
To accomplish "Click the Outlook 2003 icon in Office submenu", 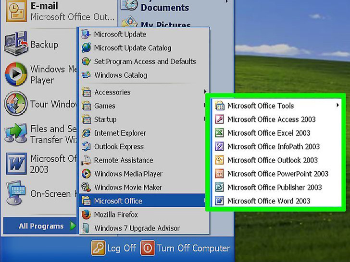I will pyautogui.click(x=219, y=160).
